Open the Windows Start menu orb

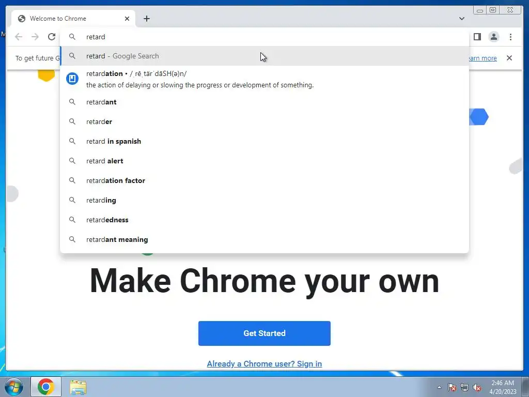point(14,387)
